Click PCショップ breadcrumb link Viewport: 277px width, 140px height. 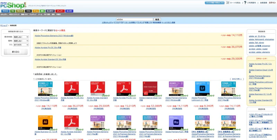[x=4, y=25]
